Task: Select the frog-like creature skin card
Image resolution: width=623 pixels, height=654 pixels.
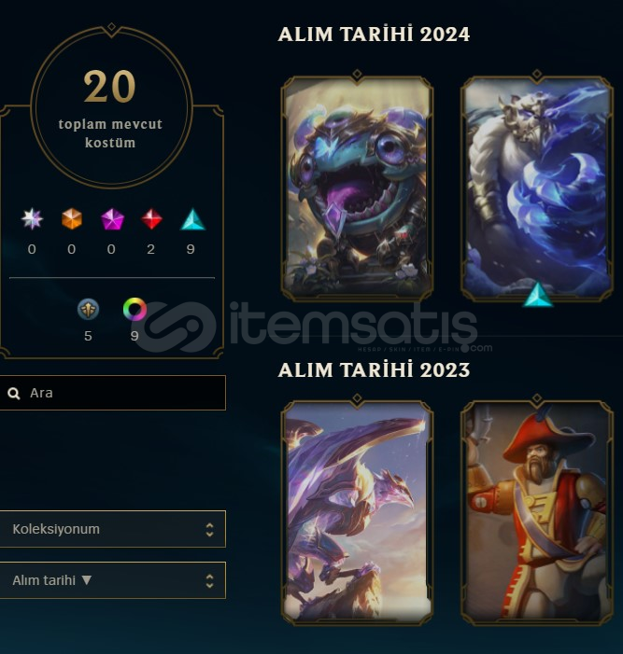Action: tap(357, 187)
